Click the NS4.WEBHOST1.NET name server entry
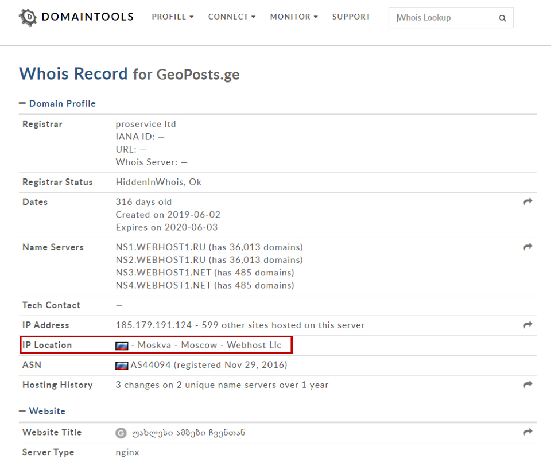Image resolution: width=551 pixels, height=458 pixels. [205, 285]
